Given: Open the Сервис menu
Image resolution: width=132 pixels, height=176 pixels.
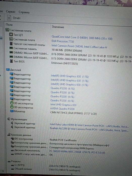Looking at the screenshot, I should coord(11,12).
